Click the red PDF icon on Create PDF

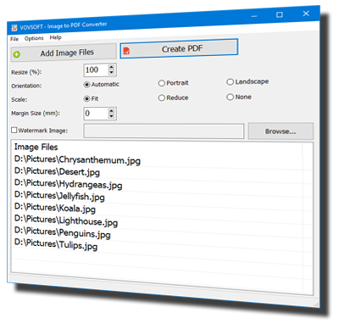126,51
